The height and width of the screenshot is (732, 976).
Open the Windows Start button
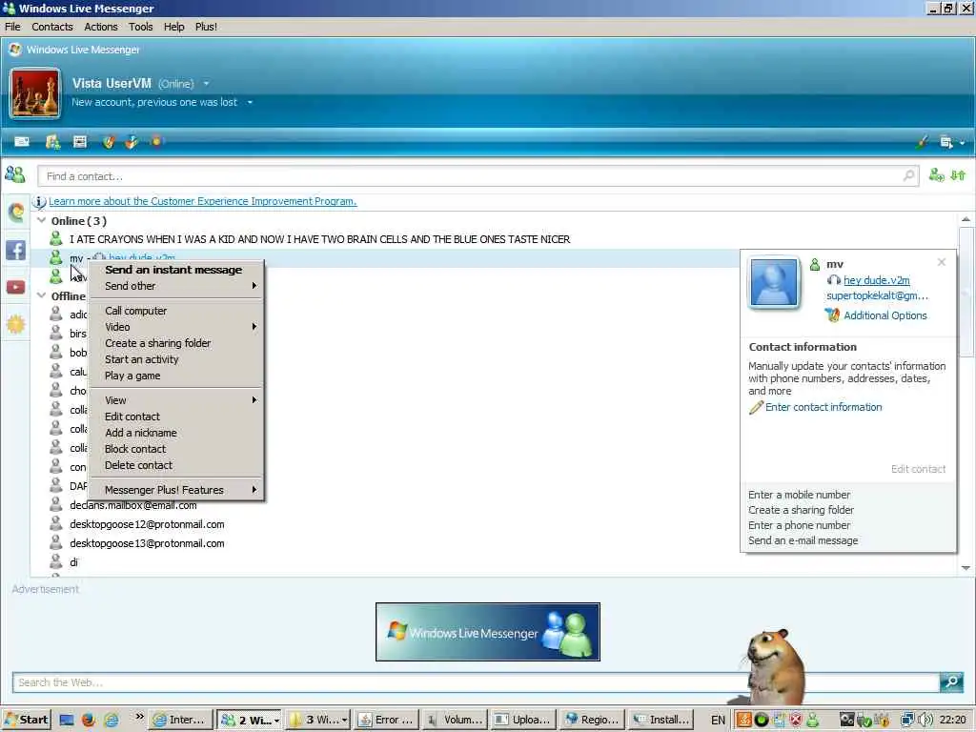tap(26, 720)
